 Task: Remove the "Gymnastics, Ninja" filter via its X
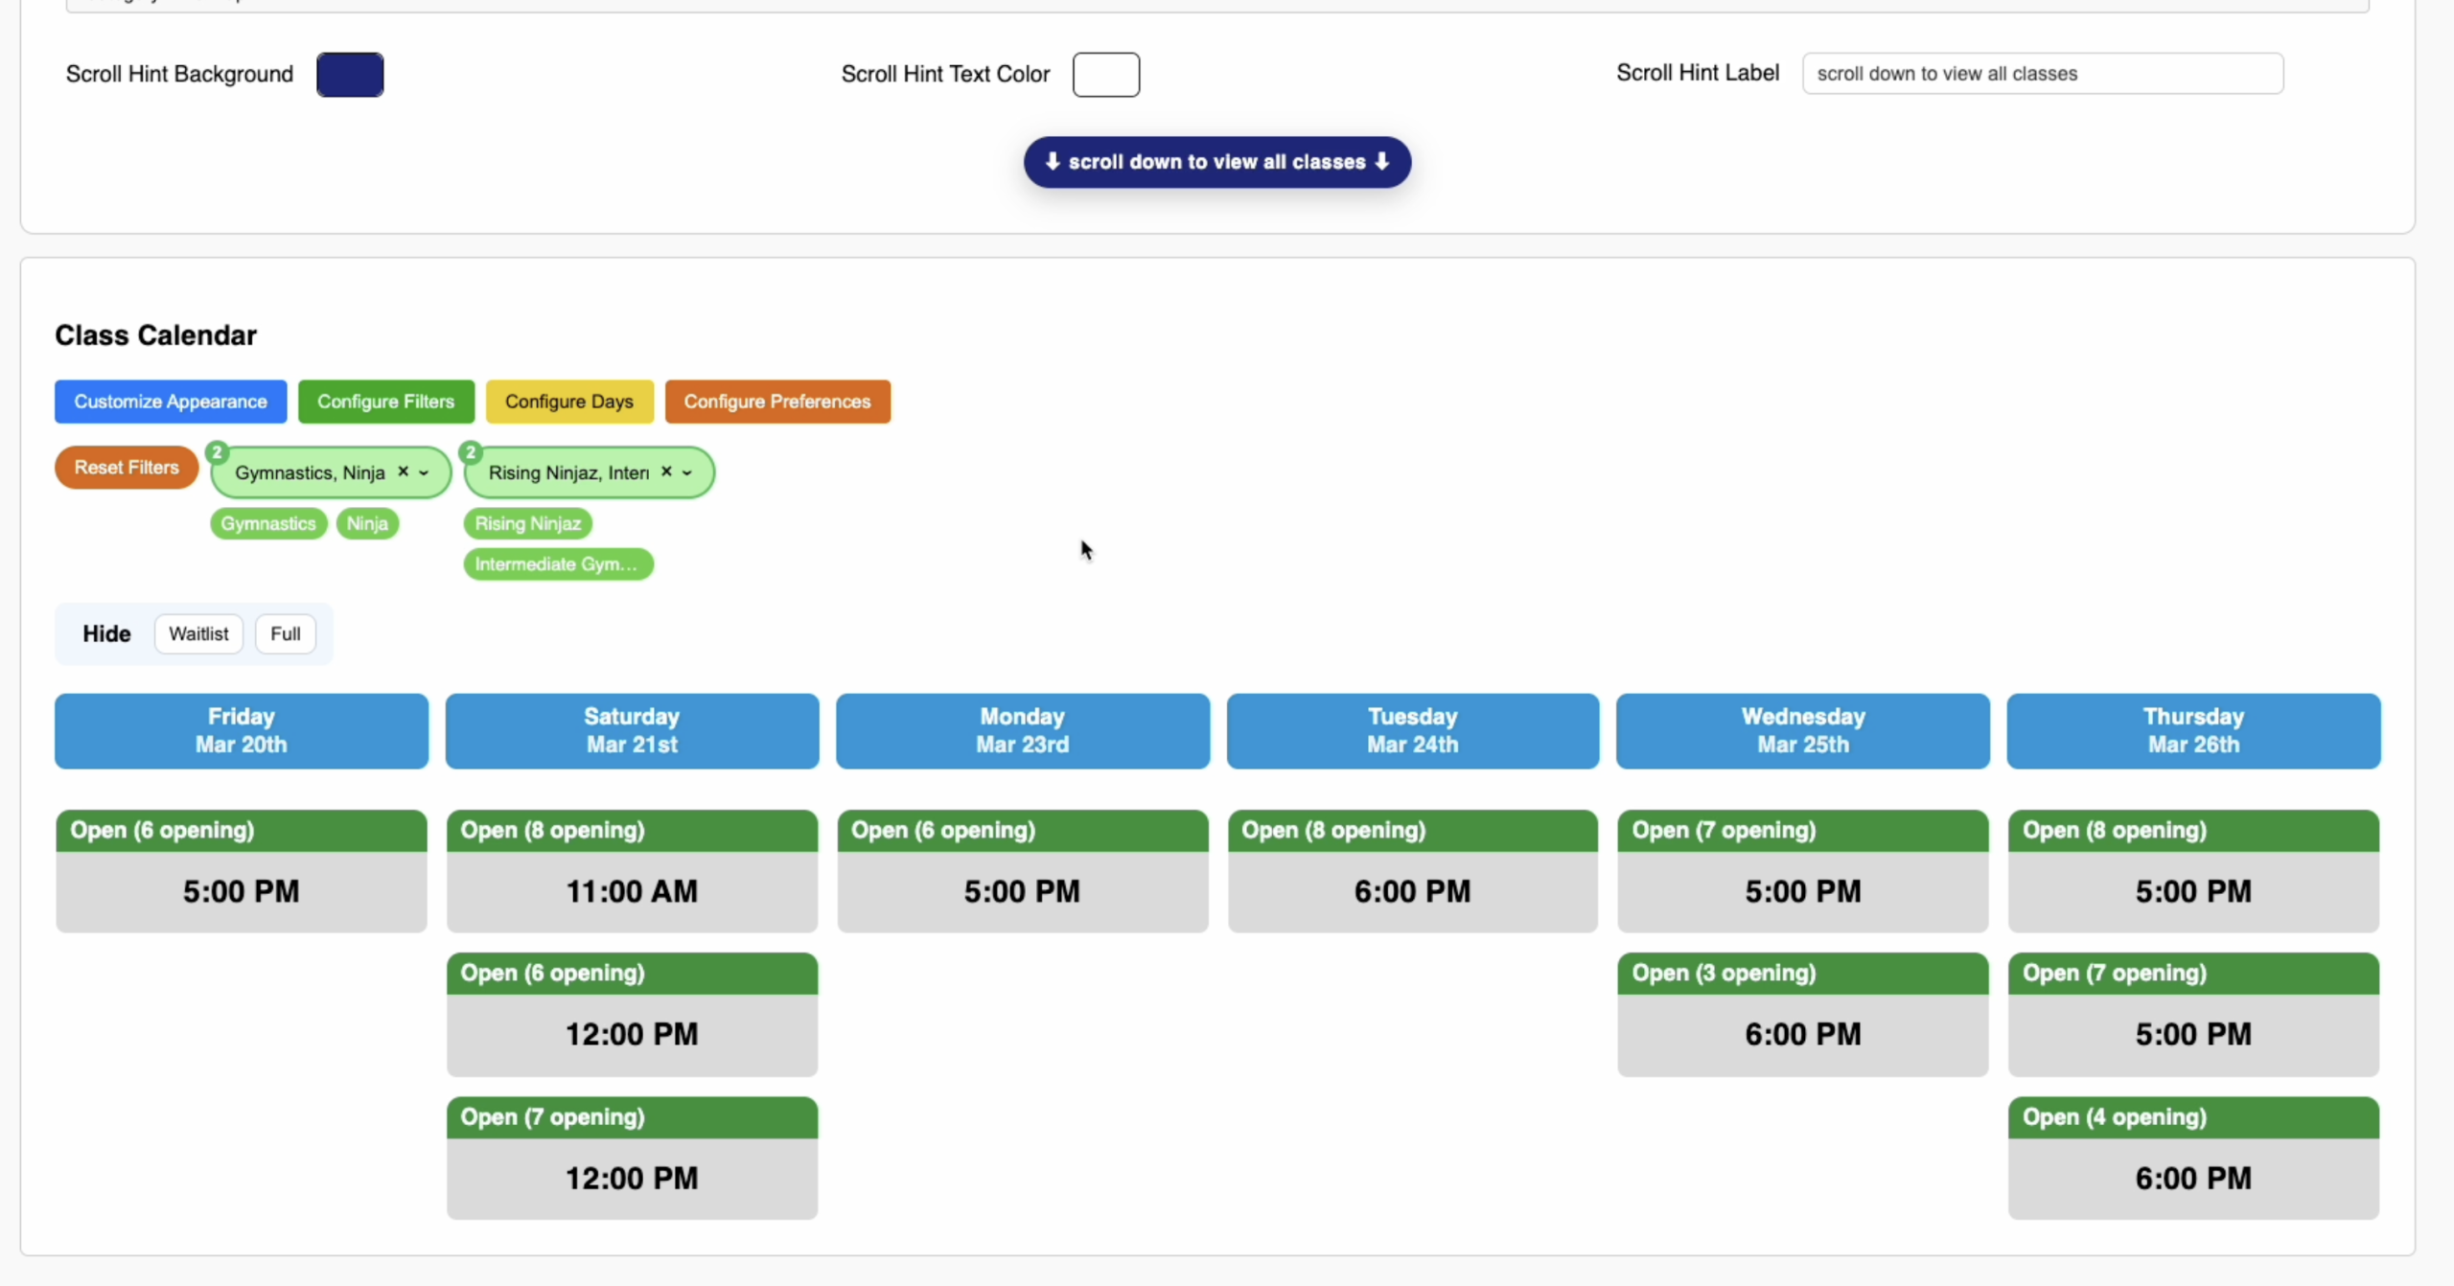coord(402,471)
